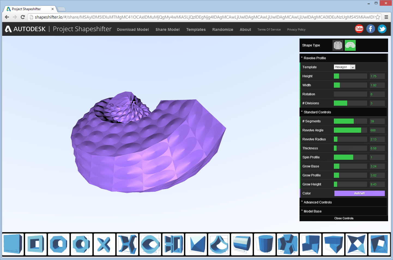Screen dimensions: 393x260
Task: Reload the page with the refresh icon
Action: point(23,17)
